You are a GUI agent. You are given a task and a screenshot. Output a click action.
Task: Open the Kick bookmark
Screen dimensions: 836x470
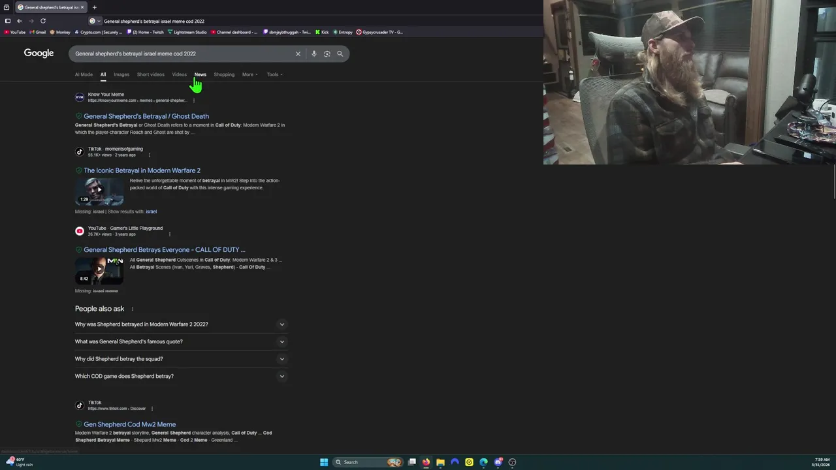click(322, 32)
